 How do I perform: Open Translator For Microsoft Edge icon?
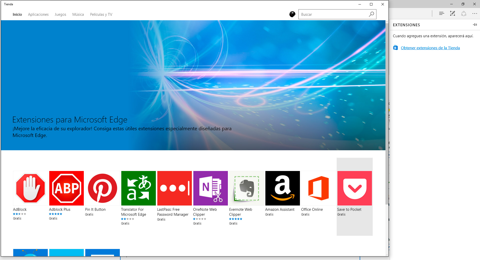pos(139,188)
